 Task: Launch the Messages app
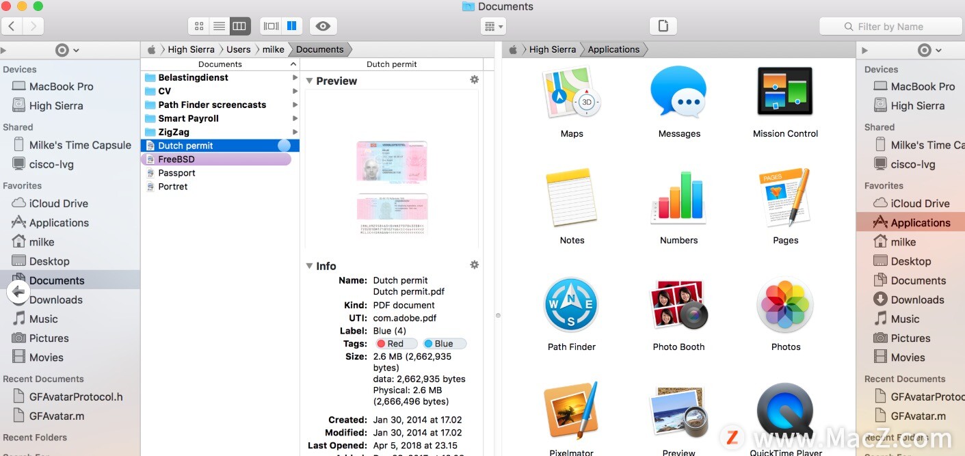coord(679,93)
